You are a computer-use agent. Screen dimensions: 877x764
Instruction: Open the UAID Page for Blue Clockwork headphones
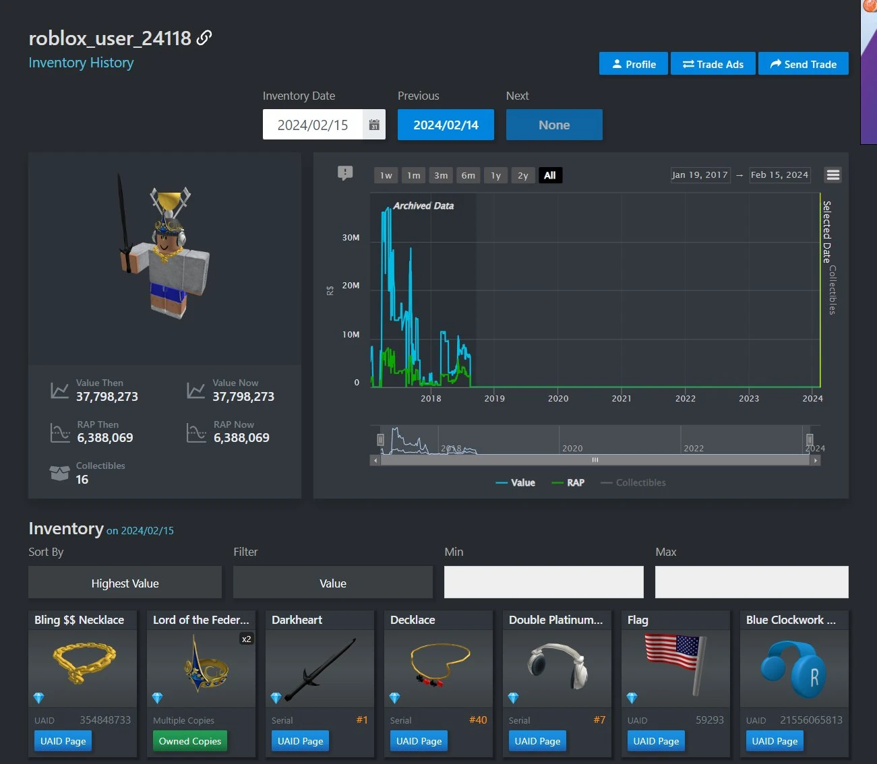click(775, 741)
